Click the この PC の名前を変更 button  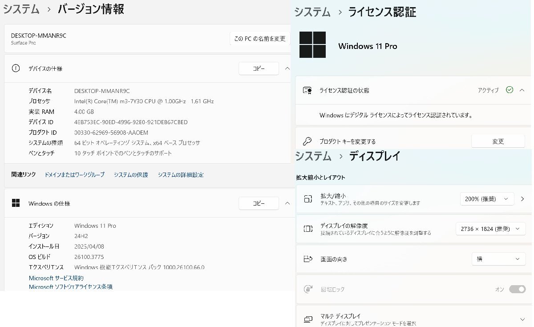click(x=259, y=38)
